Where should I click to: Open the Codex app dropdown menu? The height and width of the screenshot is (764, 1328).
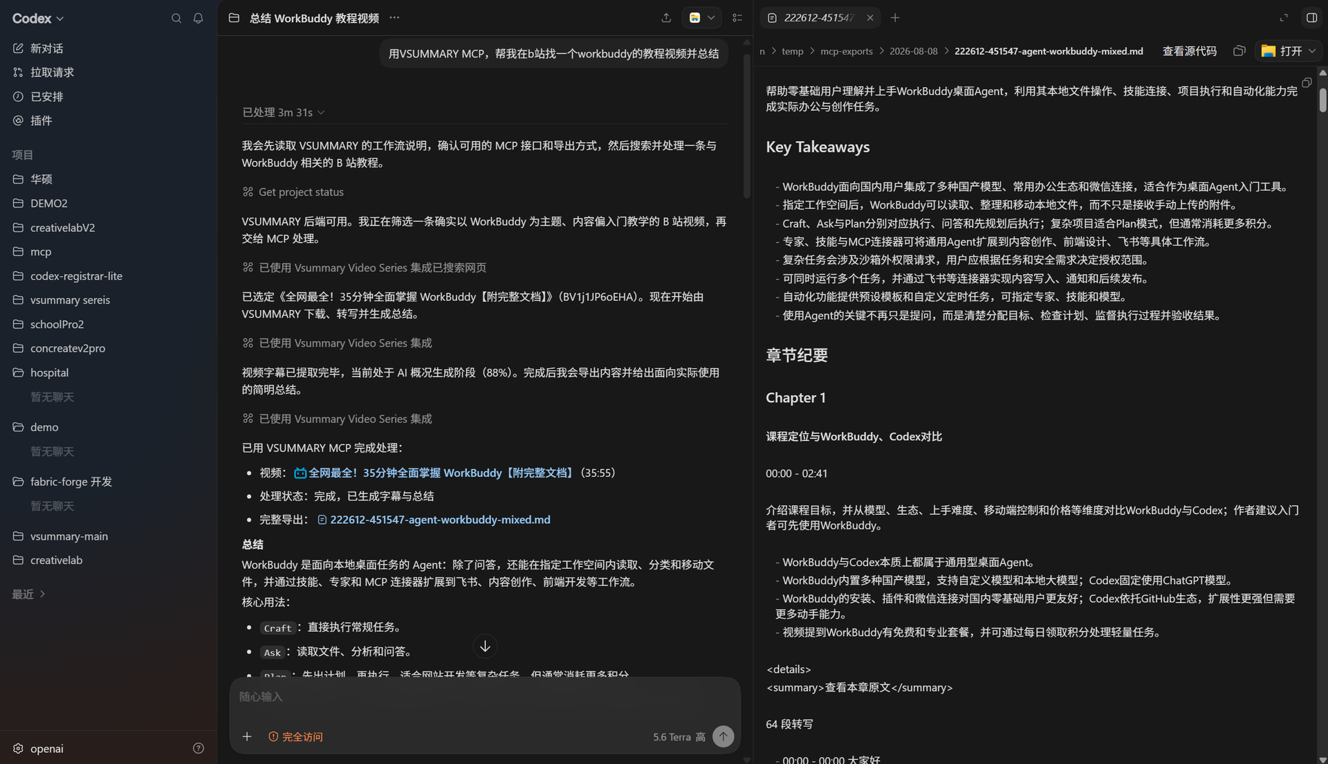(x=38, y=19)
